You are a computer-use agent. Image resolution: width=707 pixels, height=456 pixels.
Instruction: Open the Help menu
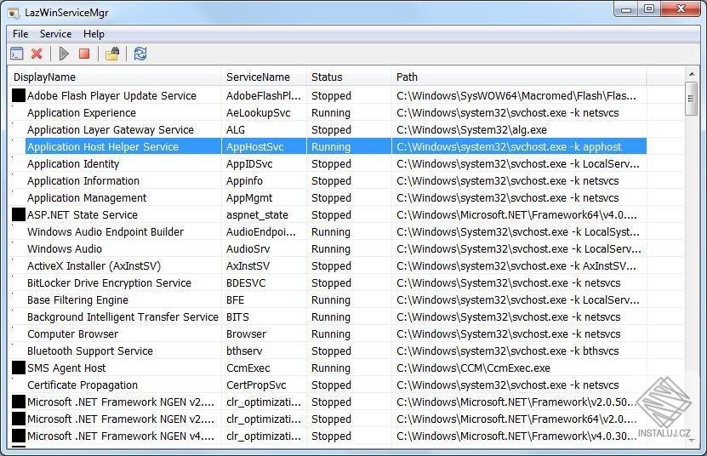click(94, 34)
